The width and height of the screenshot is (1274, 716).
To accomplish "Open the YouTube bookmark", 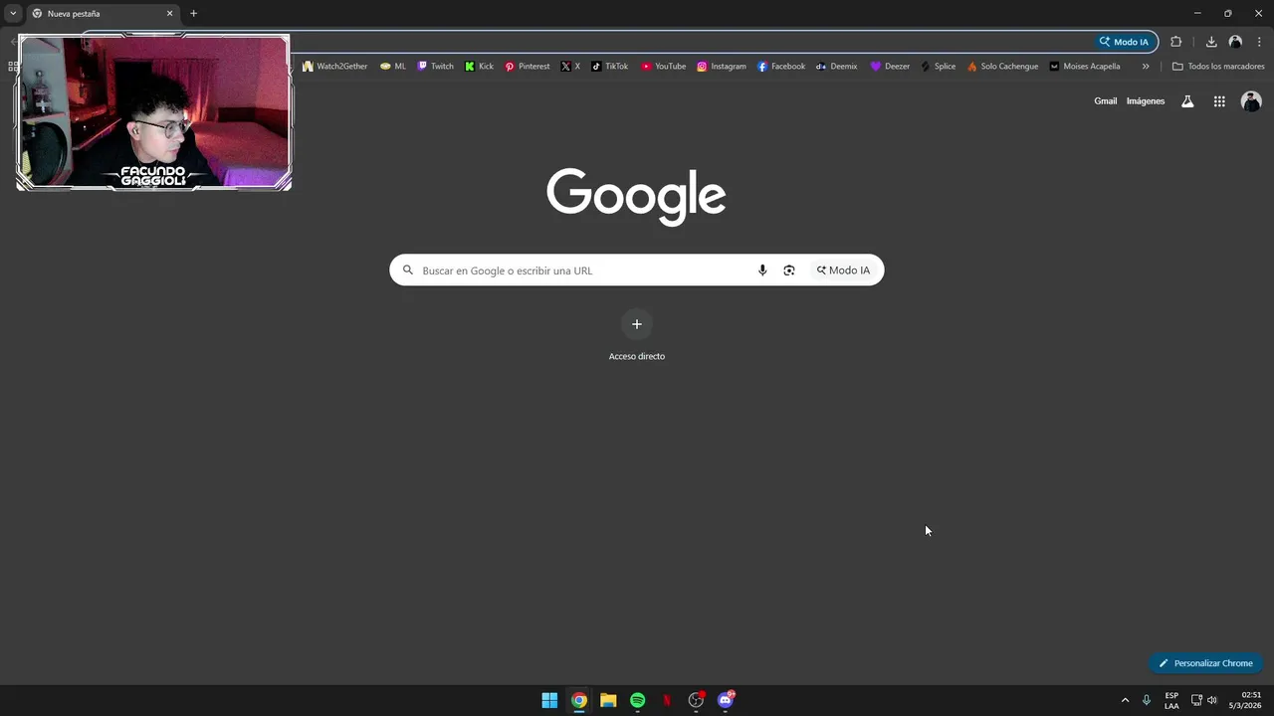I will pos(663,67).
